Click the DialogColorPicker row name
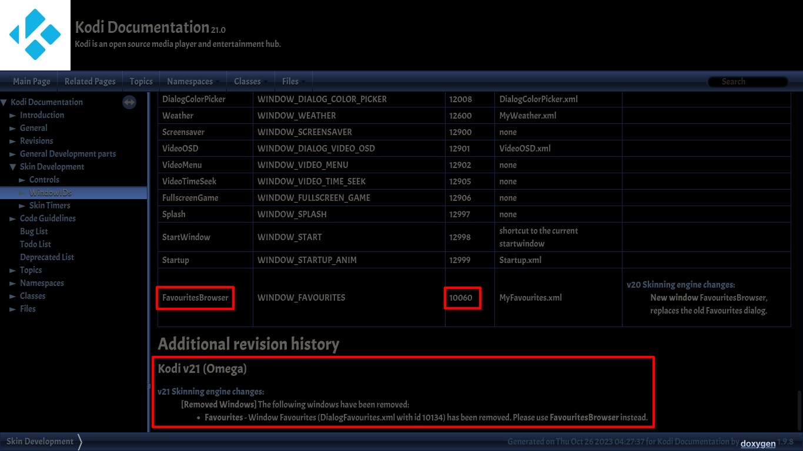This screenshot has height=451, width=803. (194, 99)
